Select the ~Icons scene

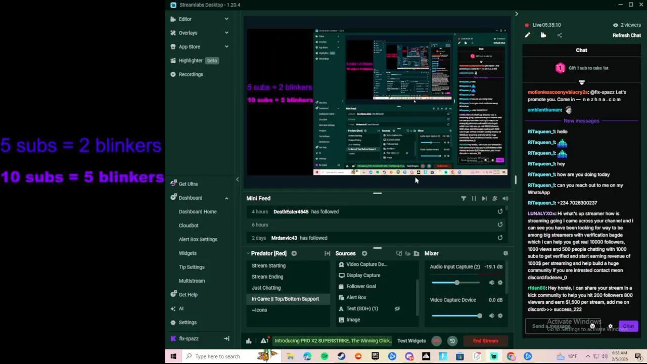[x=259, y=310]
